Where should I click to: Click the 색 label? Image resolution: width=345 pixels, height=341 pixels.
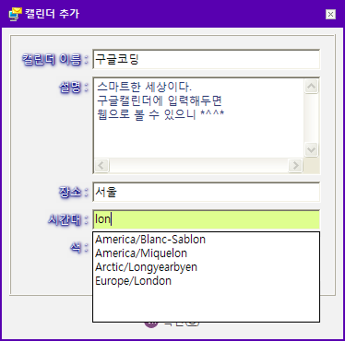pos(79,247)
